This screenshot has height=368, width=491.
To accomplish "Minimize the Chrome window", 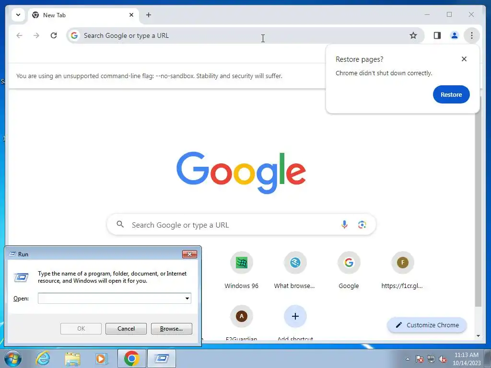I will (427, 14).
